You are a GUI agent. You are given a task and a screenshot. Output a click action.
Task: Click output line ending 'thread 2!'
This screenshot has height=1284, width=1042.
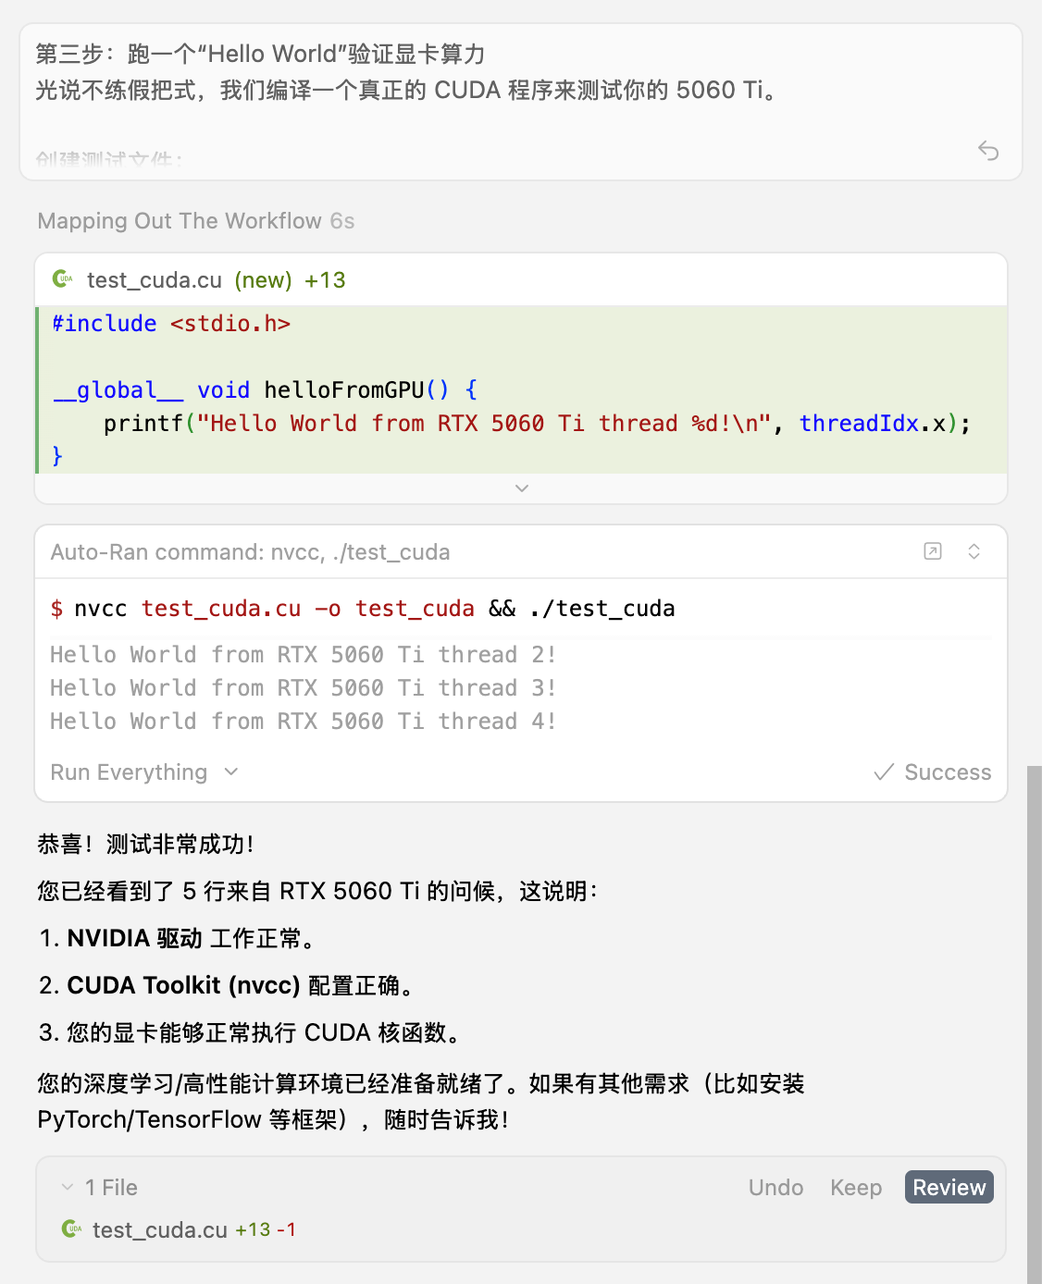304,655
